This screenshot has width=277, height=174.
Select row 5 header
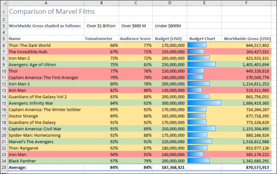click(x=4, y=39)
